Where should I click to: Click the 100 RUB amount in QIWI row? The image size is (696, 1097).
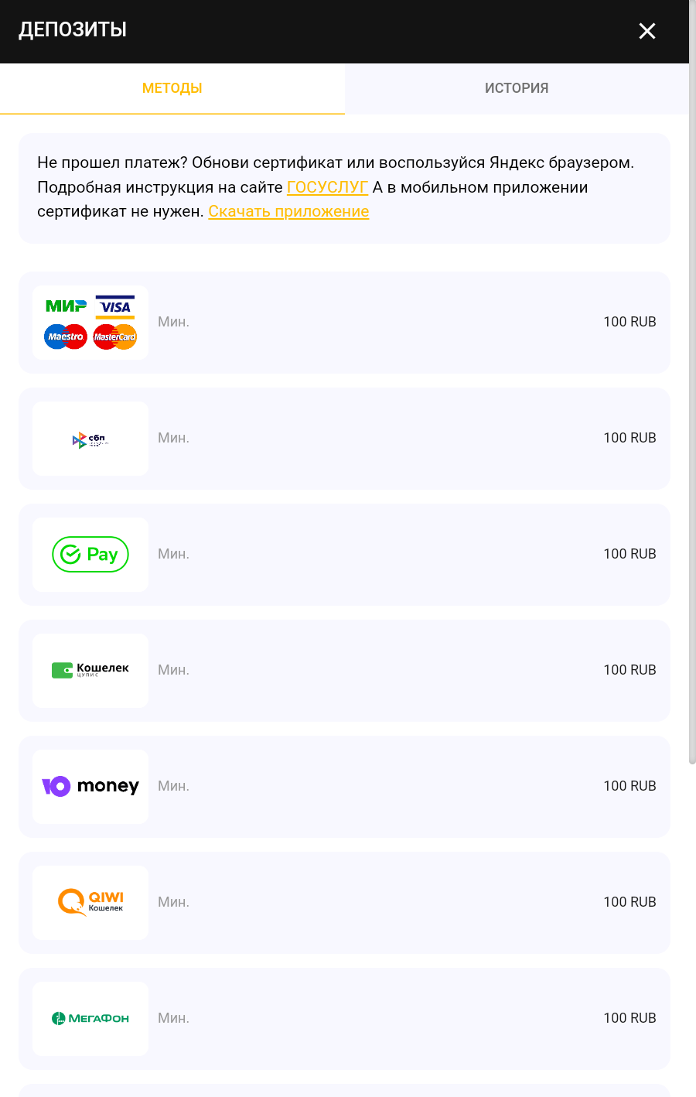click(629, 902)
